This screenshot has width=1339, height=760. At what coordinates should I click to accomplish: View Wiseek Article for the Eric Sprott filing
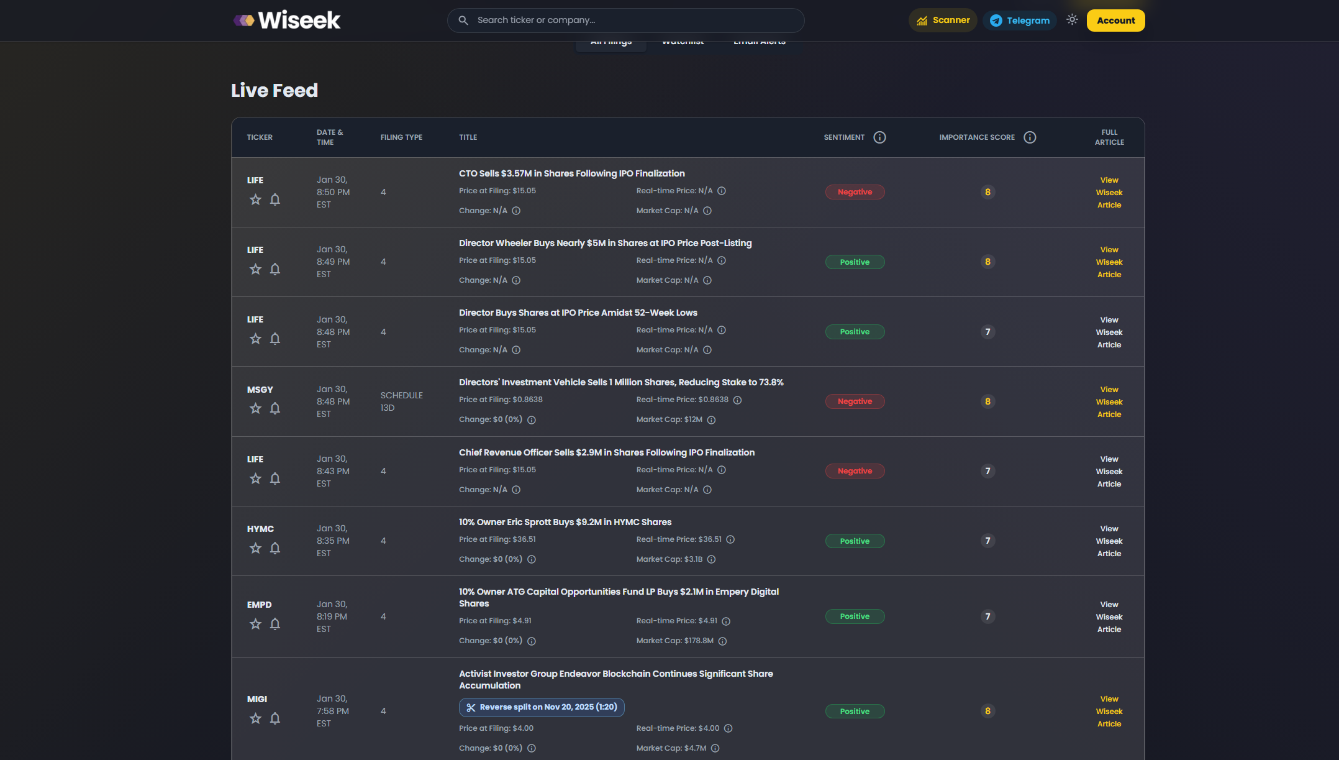tap(1109, 541)
